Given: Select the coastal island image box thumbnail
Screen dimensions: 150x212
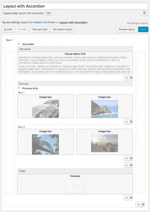Looking at the screenshot, I should pos(104,109).
